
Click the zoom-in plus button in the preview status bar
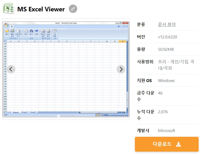tap(125, 115)
